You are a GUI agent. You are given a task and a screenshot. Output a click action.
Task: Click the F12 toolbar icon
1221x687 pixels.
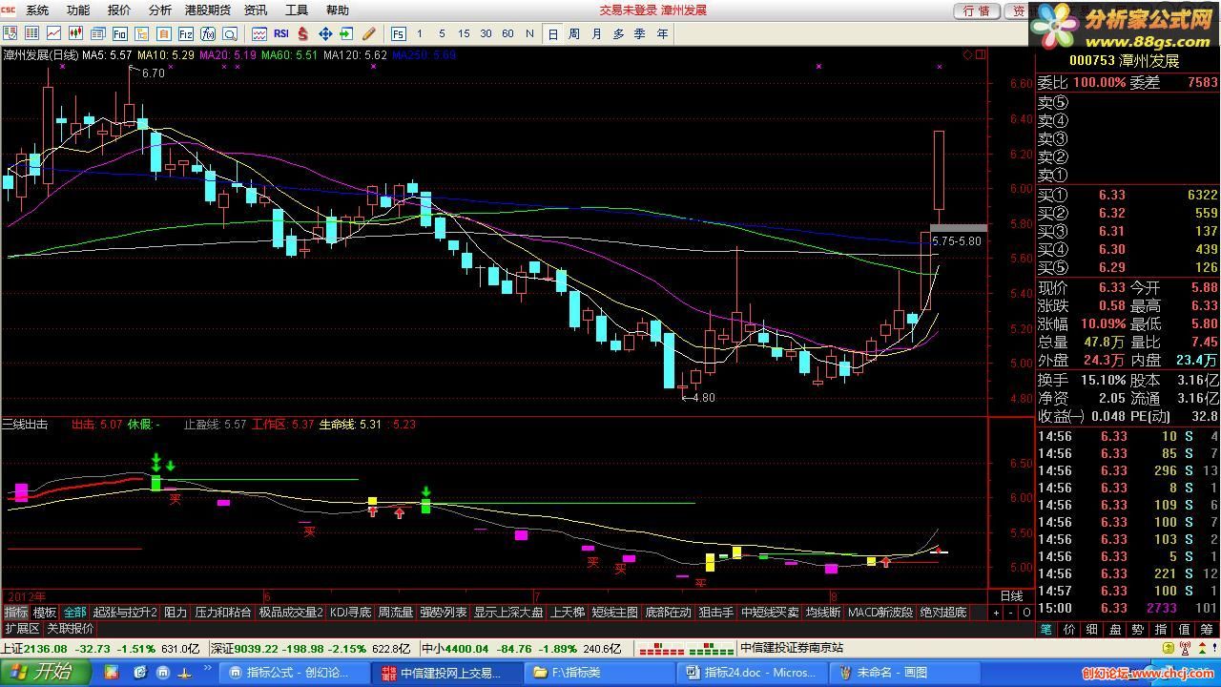click(x=186, y=33)
